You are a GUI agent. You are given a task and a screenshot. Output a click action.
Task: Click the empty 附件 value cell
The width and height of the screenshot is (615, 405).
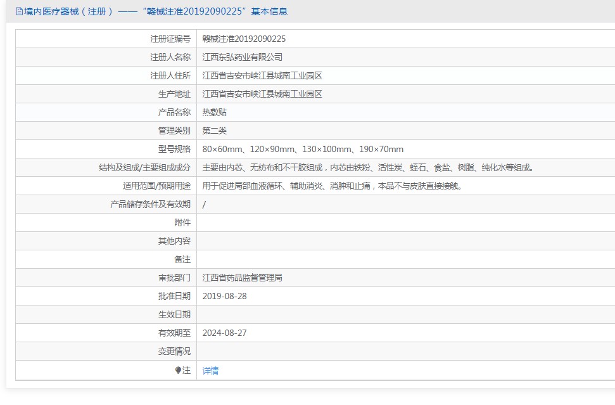tap(405, 222)
